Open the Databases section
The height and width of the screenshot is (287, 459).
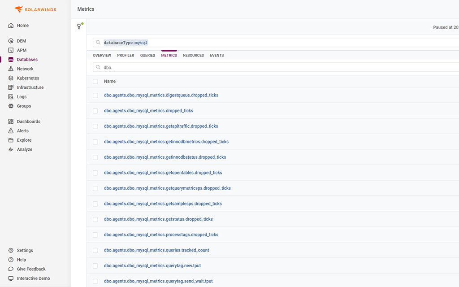point(27,59)
